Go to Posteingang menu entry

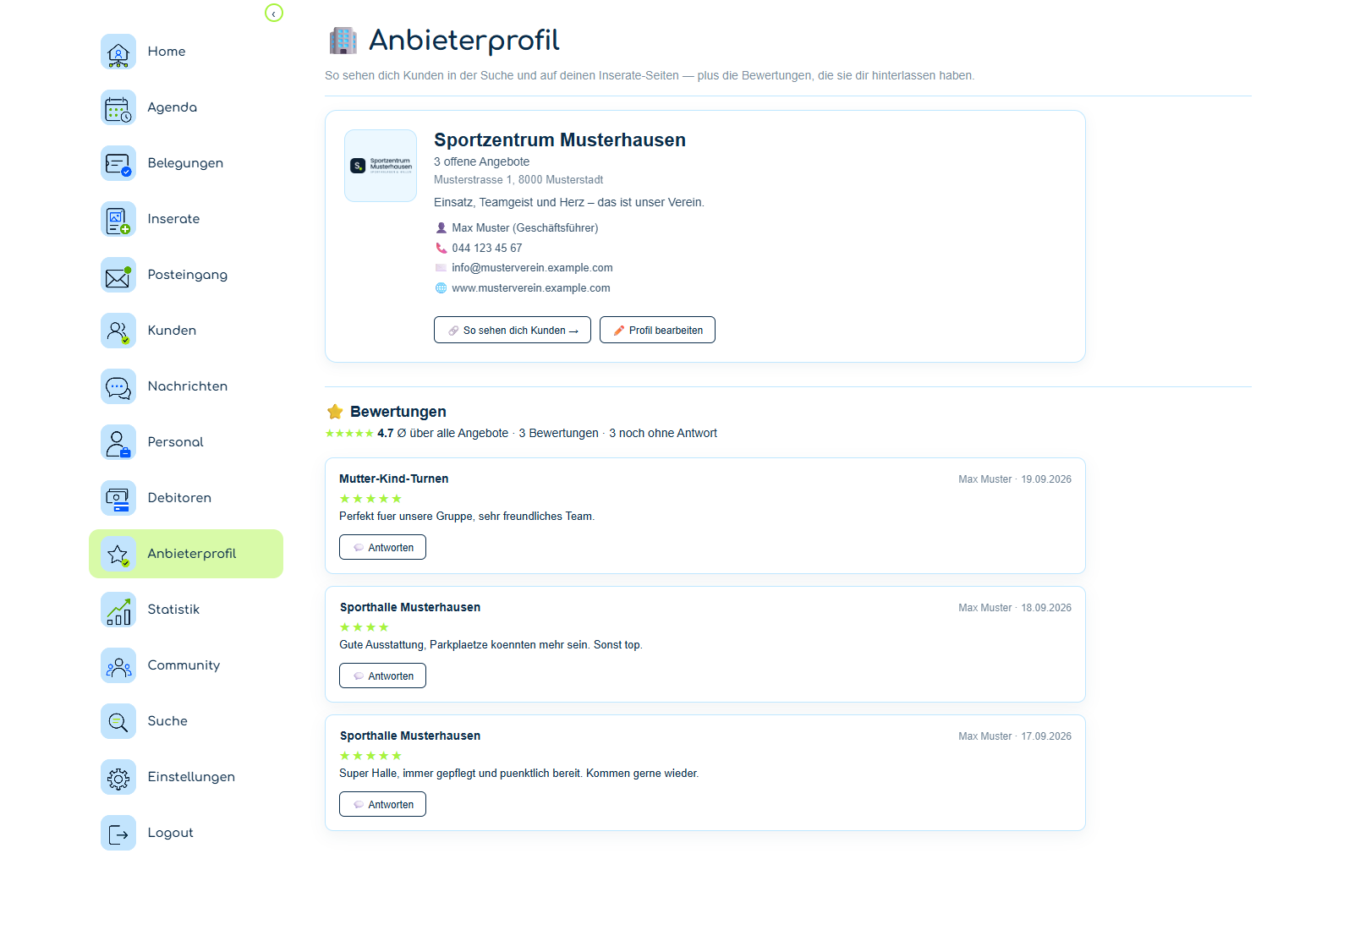(188, 275)
